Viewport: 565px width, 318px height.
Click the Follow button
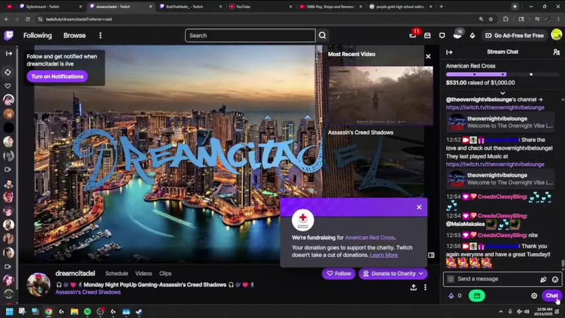(339, 273)
